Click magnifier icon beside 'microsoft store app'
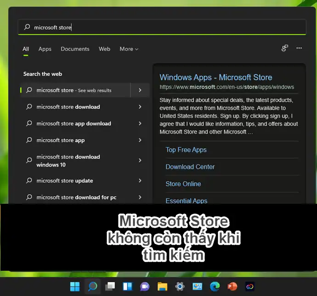Image resolution: width=317 pixels, height=296 pixels. (x=29, y=140)
